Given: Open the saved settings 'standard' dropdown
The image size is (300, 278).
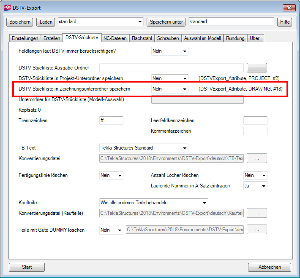Looking at the screenshot, I should [x=101, y=22].
